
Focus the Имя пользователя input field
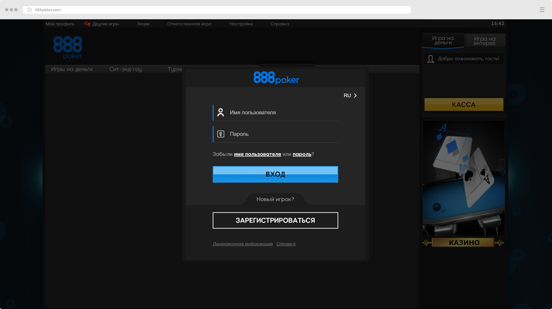275,113
